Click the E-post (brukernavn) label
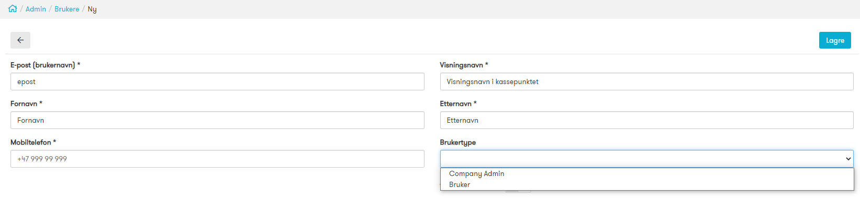This screenshot has width=860, height=211. pyautogui.click(x=45, y=65)
